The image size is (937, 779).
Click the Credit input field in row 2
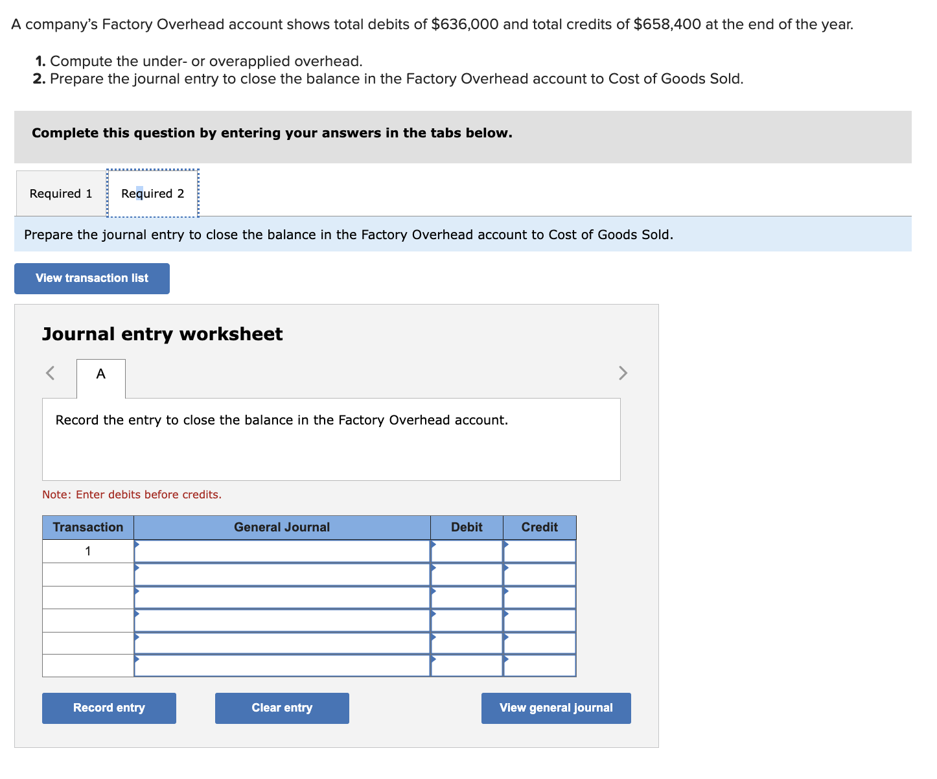(540, 574)
